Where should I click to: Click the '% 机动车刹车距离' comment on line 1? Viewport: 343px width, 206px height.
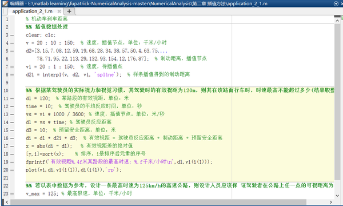[47, 19]
